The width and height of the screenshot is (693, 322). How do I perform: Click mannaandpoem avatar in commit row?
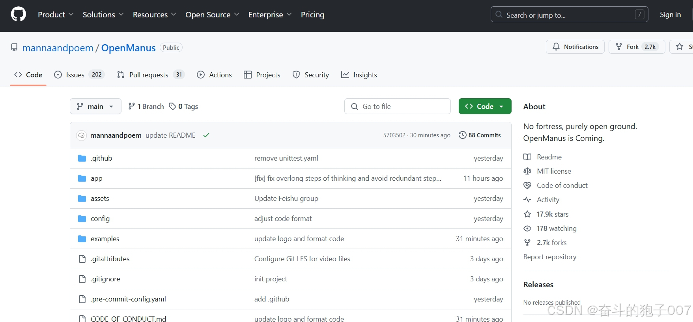click(81, 135)
